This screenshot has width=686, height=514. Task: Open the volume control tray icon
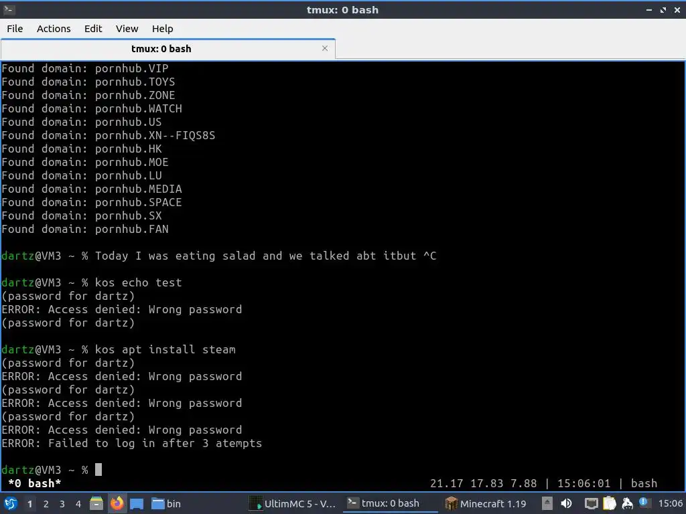(566, 503)
